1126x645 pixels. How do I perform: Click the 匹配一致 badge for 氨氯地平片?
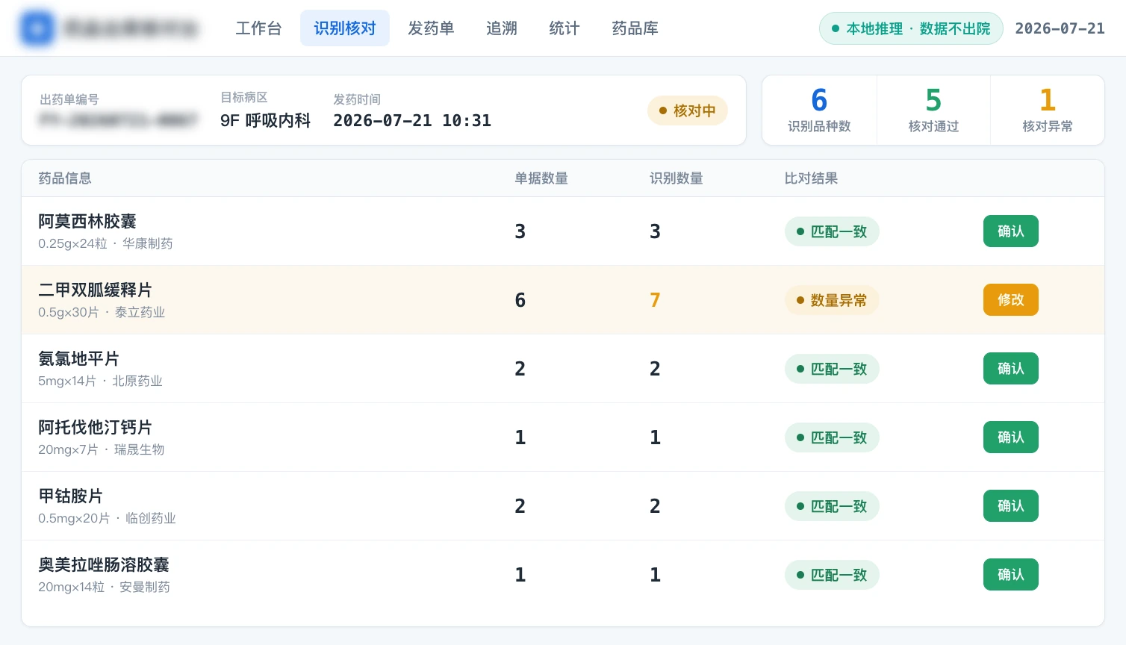[832, 369]
